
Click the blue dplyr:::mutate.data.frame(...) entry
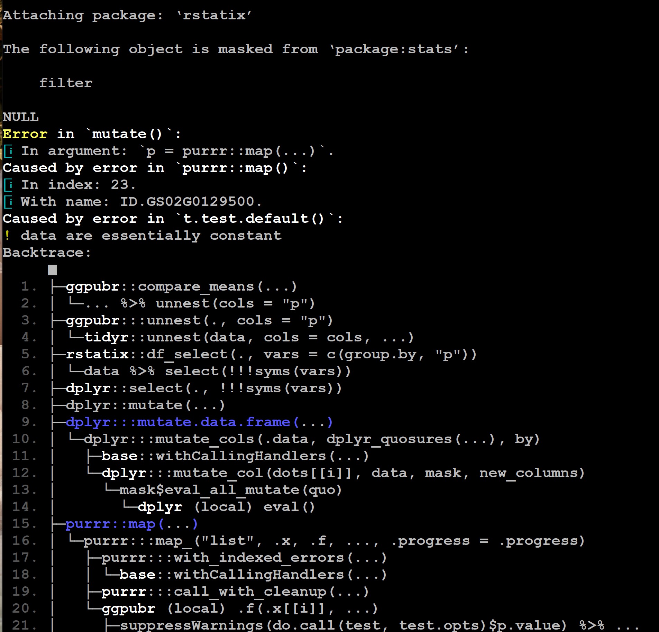(x=199, y=422)
